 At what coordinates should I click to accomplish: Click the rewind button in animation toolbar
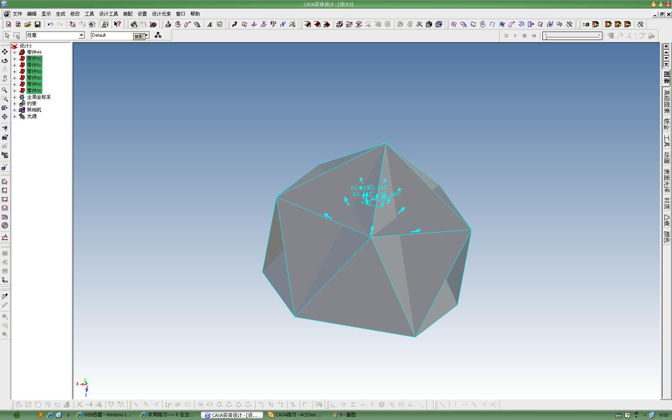534,36
